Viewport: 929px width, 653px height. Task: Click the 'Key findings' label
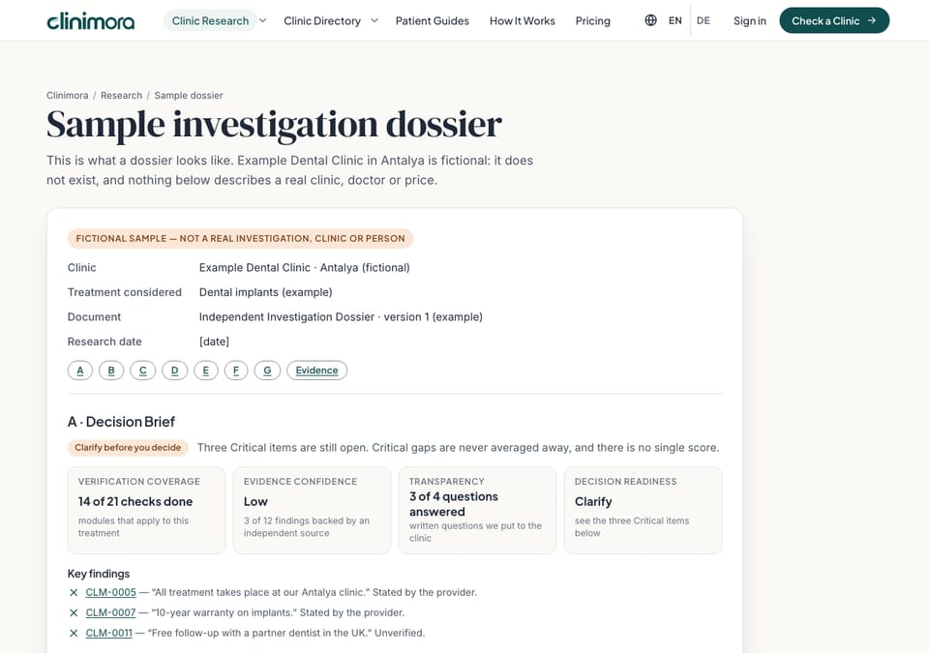[99, 574]
